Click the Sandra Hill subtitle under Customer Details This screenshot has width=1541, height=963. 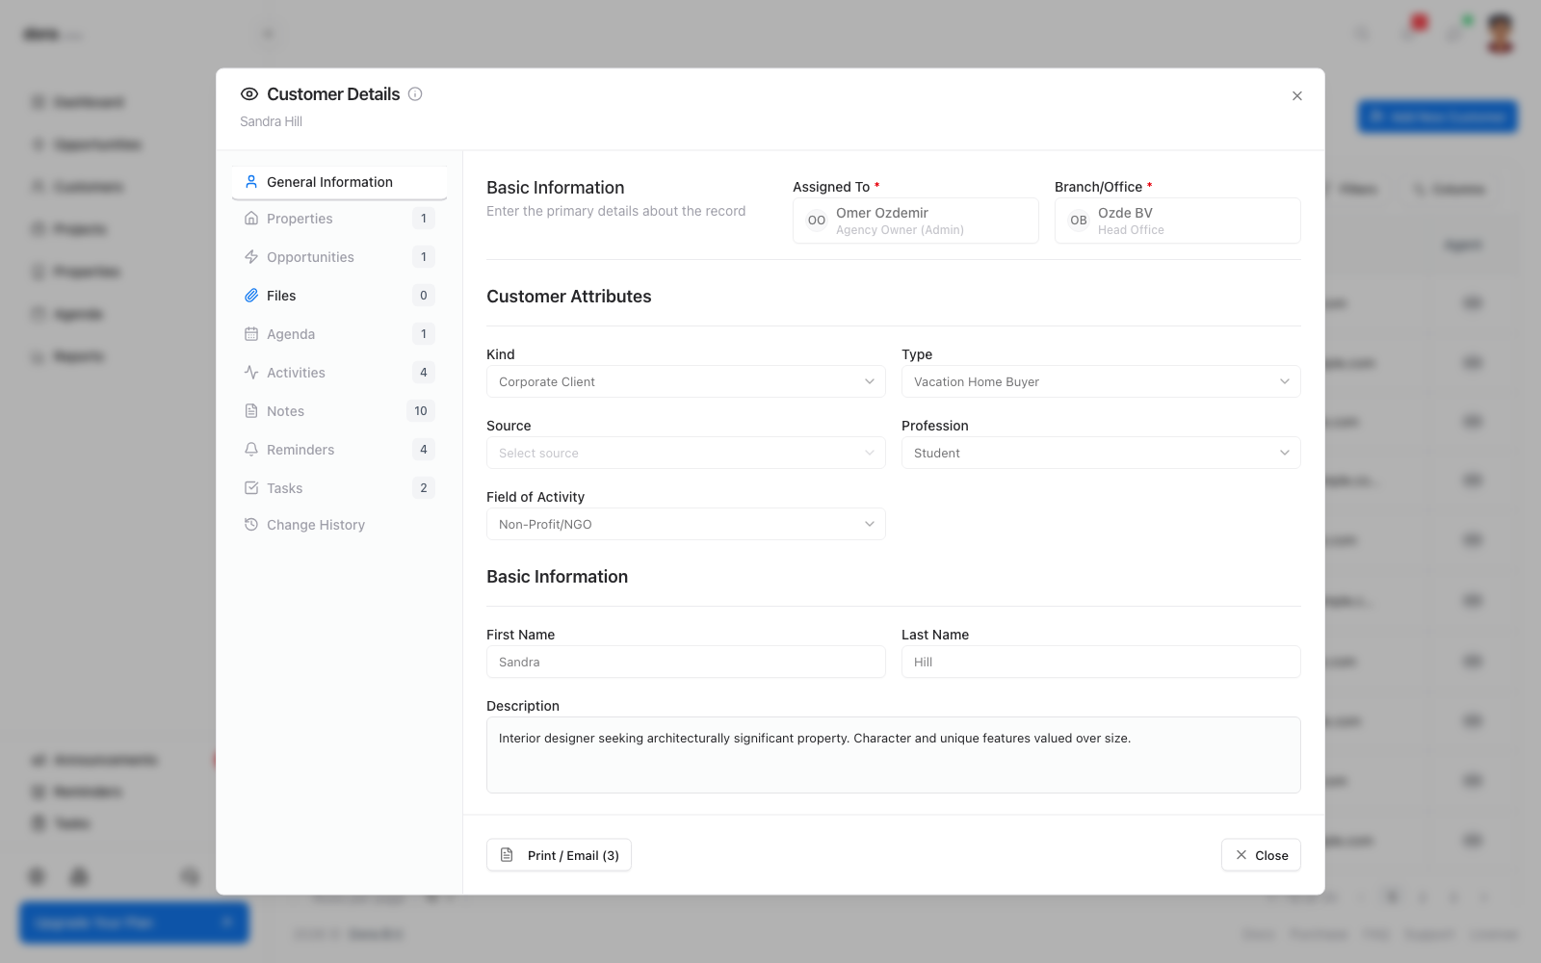click(271, 121)
